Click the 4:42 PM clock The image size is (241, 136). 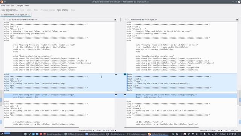click(232, 134)
